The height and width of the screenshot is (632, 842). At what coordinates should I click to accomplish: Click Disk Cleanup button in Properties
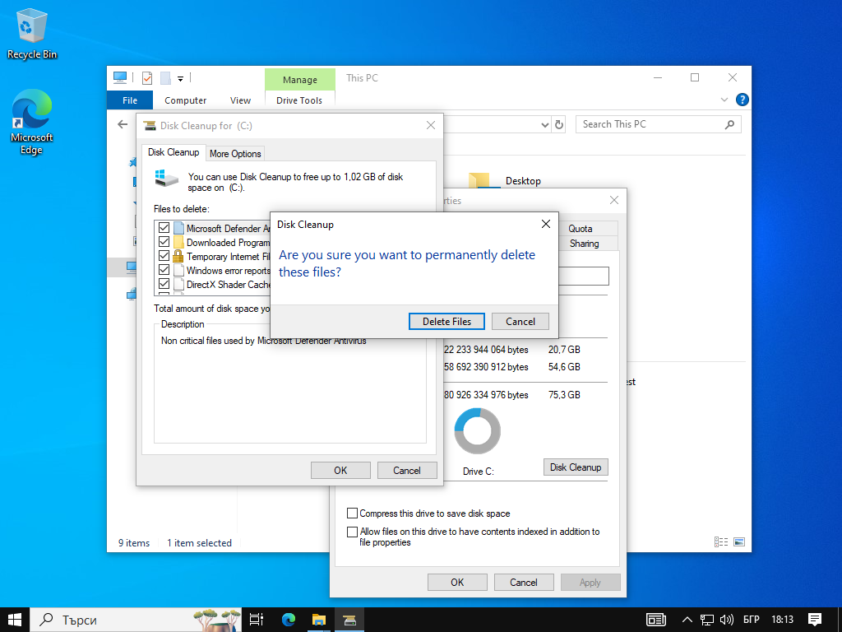pyautogui.click(x=576, y=467)
